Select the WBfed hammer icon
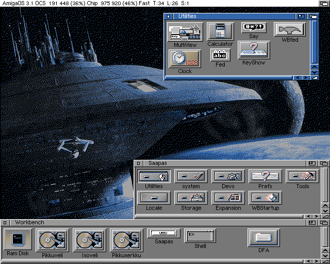Image resolution: width=330 pixels, height=264 pixels. 290,29
